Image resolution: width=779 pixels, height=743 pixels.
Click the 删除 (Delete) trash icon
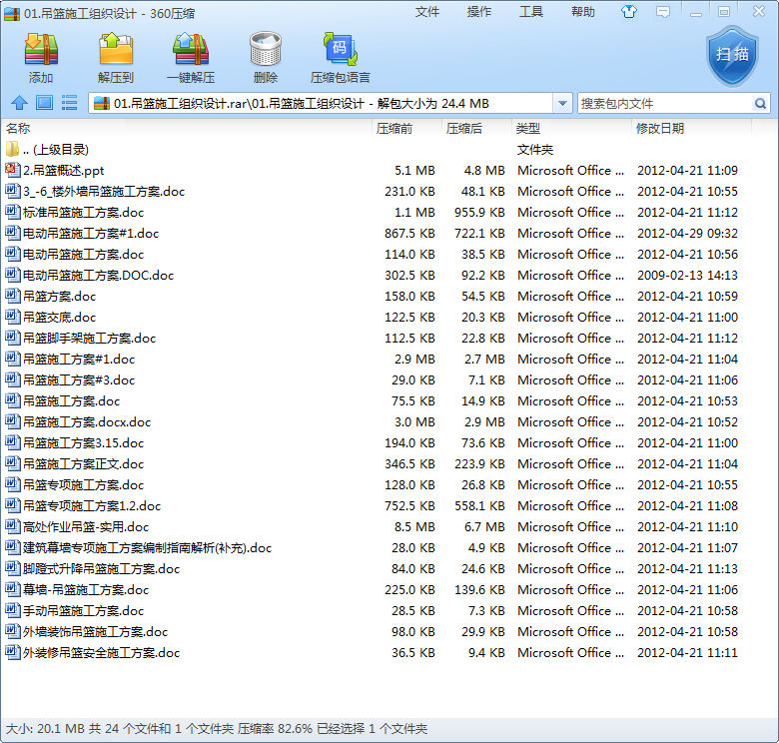(x=265, y=57)
